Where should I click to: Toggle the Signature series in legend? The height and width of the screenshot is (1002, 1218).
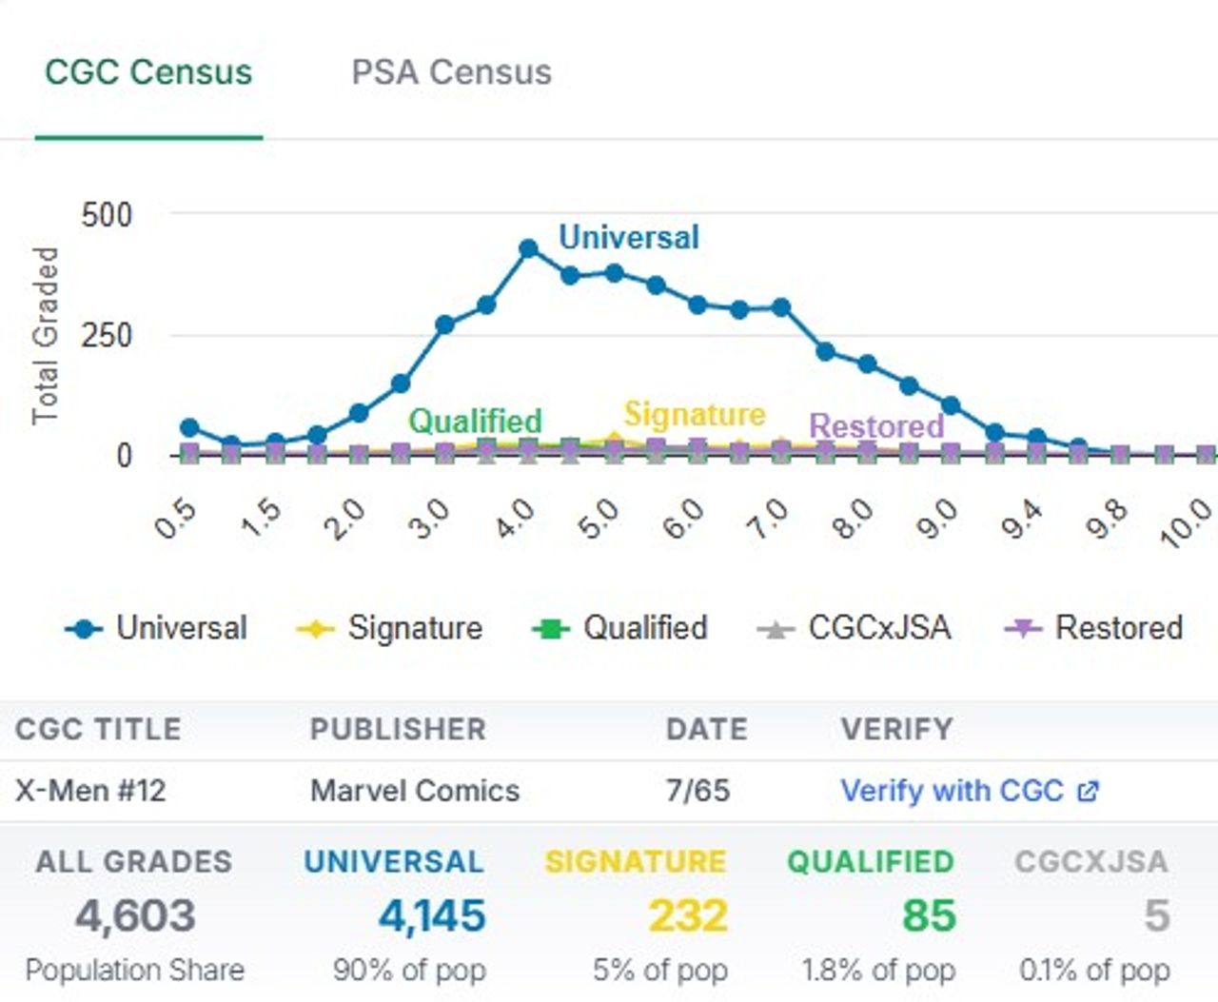click(x=415, y=628)
